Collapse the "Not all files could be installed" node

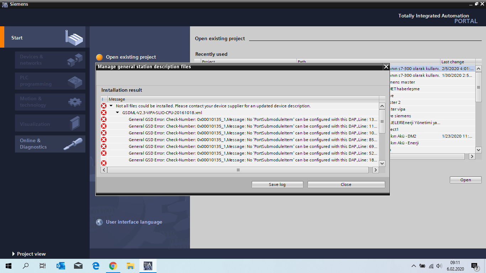click(x=111, y=106)
